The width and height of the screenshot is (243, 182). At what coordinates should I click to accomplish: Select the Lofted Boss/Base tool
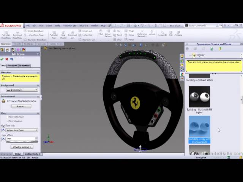[34, 35]
